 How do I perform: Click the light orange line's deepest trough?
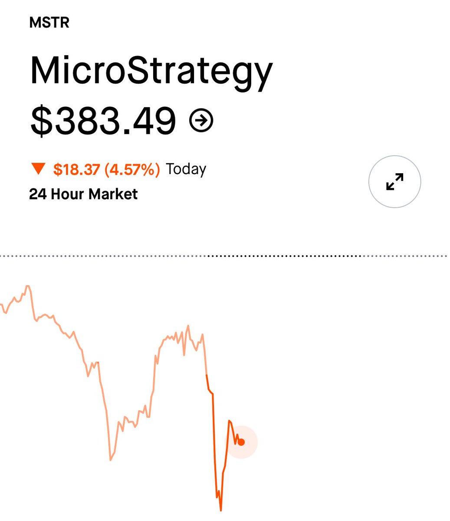[111, 459]
